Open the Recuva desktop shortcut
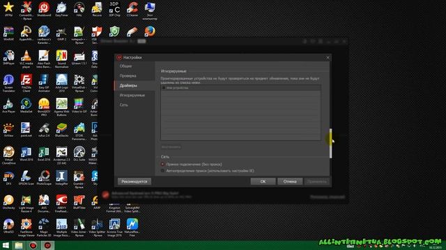Image resolution: width=446 pixels, height=250 pixels. click(97, 9)
